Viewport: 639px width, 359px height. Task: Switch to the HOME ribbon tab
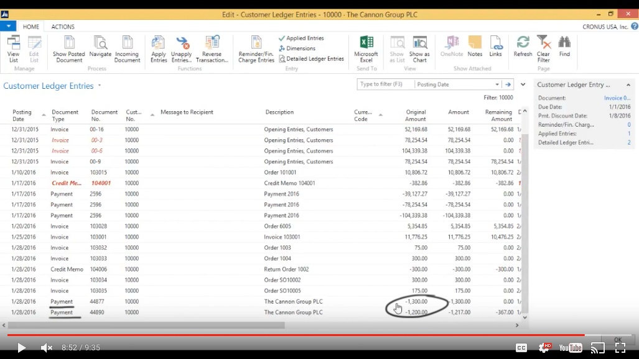click(31, 27)
